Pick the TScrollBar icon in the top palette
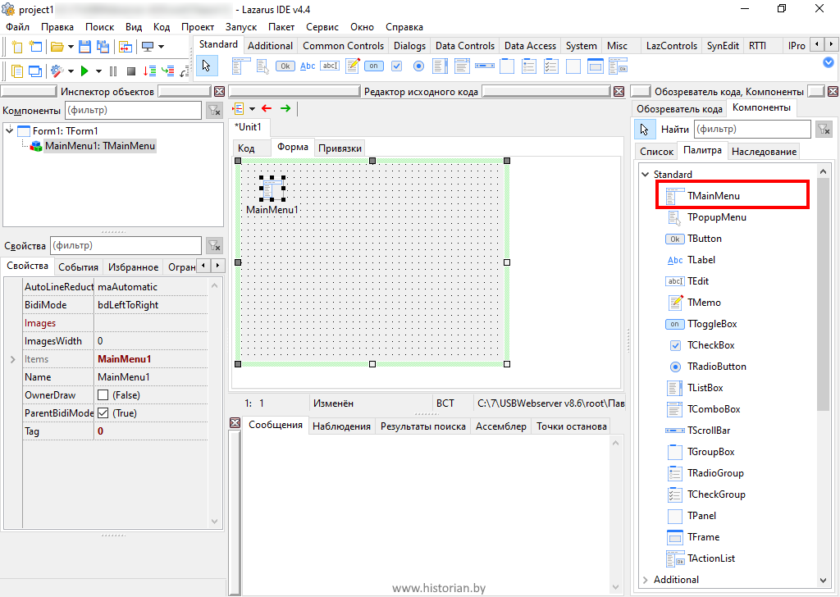The width and height of the screenshot is (840, 597). pyautogui.click(x=485, y=66)
